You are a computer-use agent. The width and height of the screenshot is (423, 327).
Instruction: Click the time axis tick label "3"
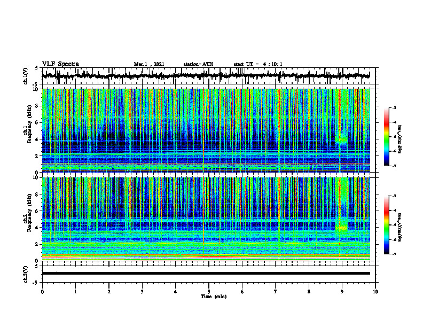click(x=142, y=292)
